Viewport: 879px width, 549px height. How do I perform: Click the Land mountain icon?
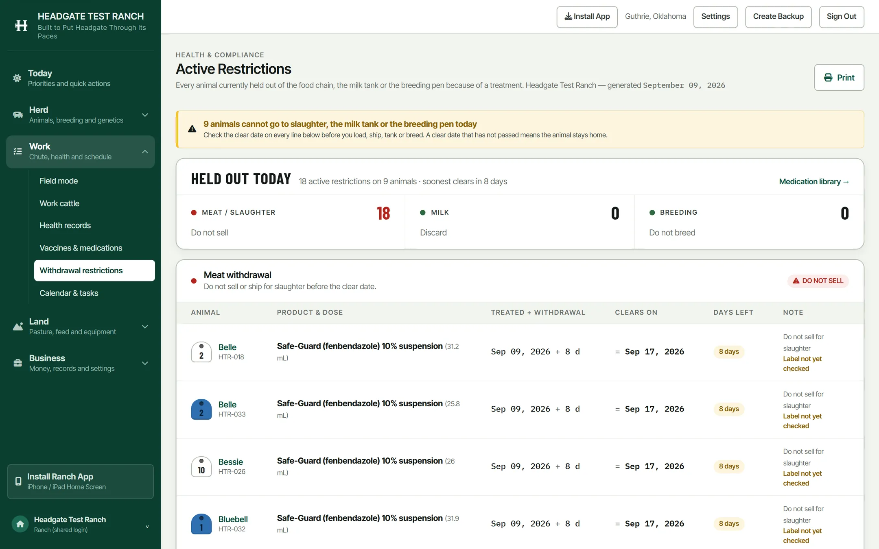(x=18, y=326)
